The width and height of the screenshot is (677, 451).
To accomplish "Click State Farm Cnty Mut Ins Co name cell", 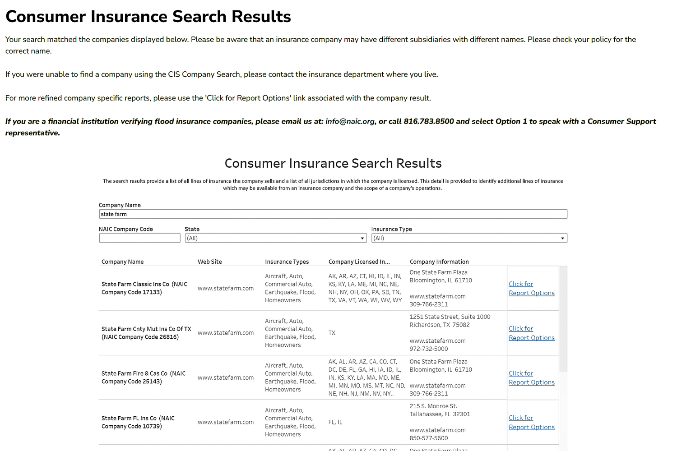I will pos(146,333).
